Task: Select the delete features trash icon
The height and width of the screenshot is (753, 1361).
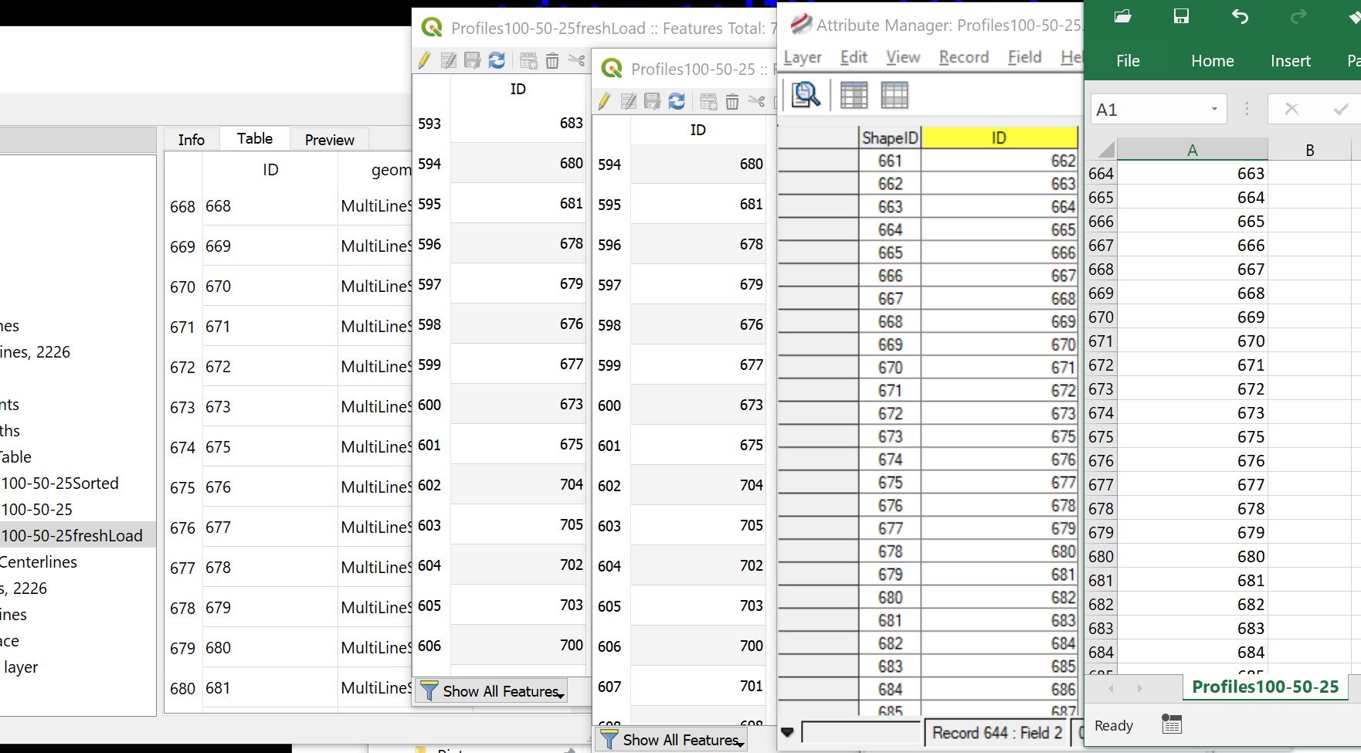Action: pyautogui.click(x=552, y=60)
